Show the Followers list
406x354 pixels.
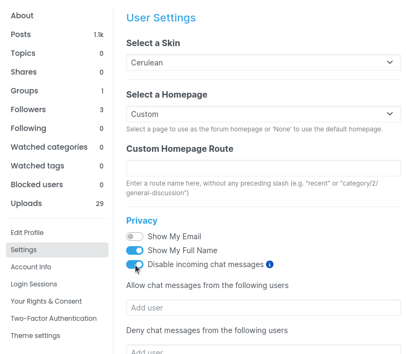(x=28, y=109)
